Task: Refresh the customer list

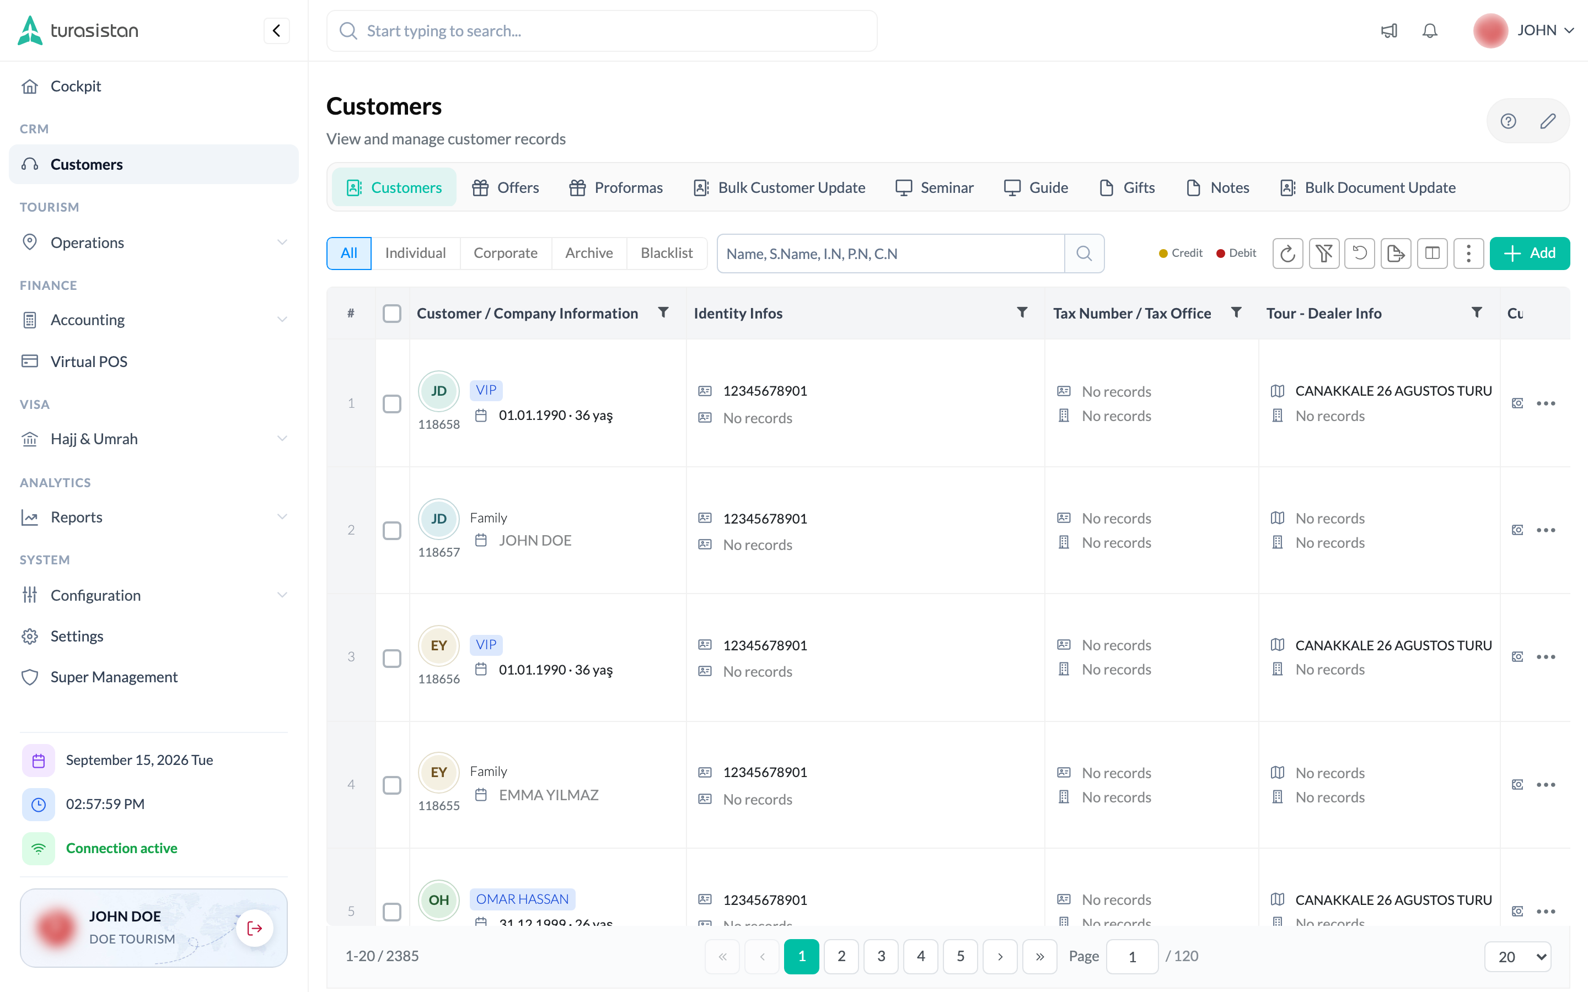Action: (1287, 254)
